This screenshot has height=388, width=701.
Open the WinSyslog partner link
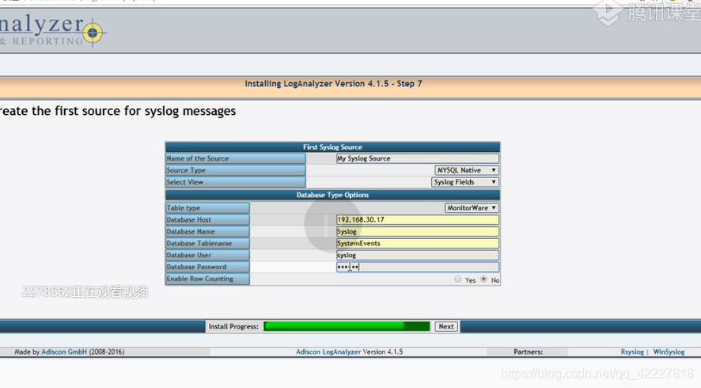point(669,352)
